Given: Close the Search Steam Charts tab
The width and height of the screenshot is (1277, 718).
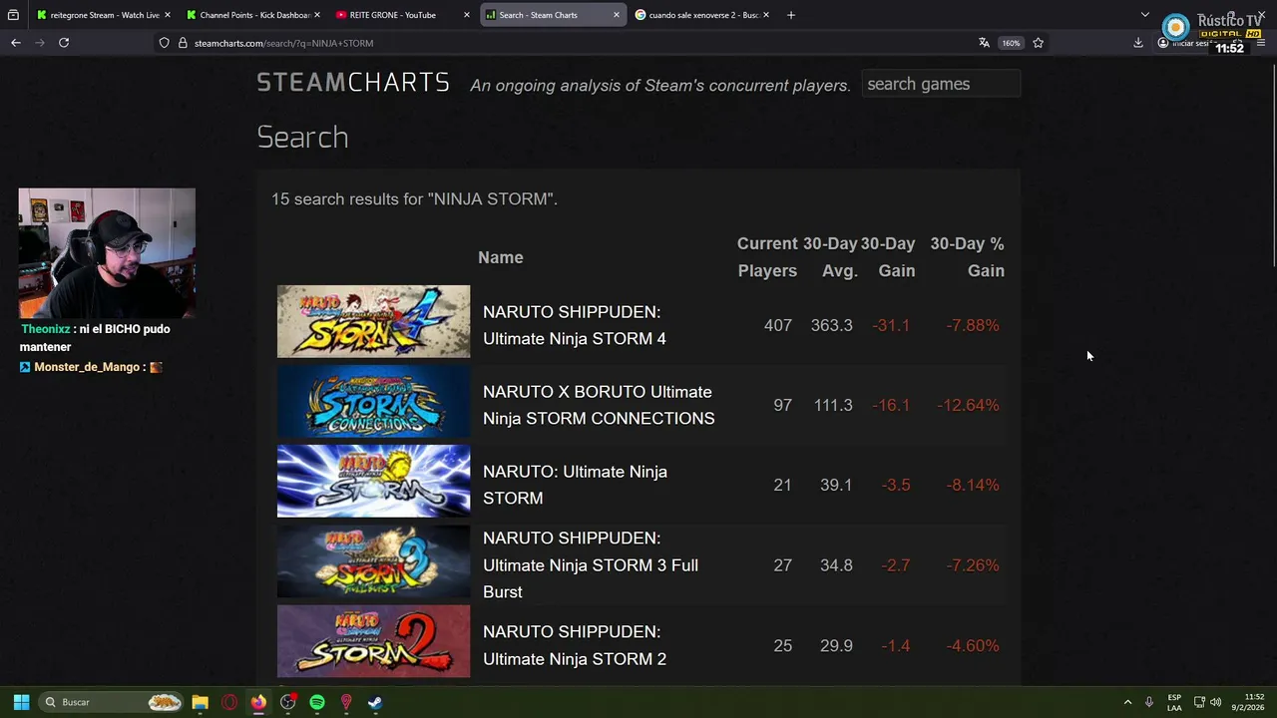Looking at the screenshot, I should point(617,15).
